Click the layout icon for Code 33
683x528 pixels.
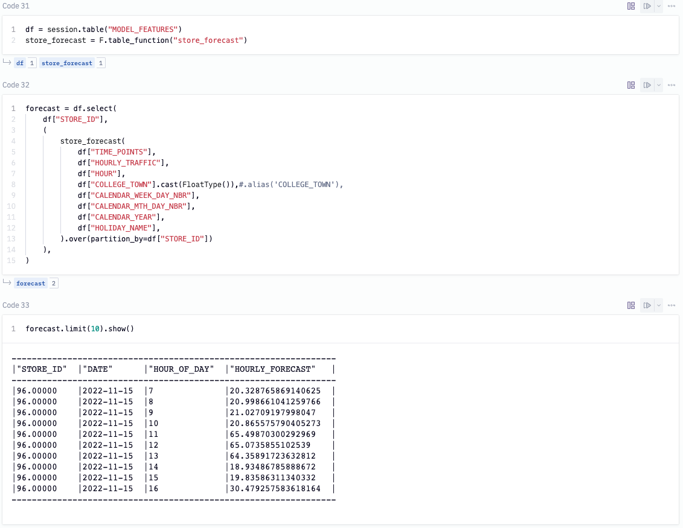coord(631,305)
